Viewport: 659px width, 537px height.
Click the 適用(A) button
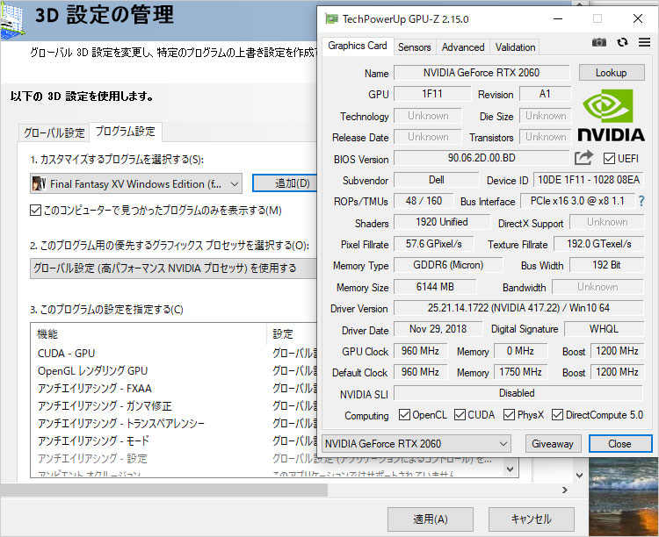(431, 519)
